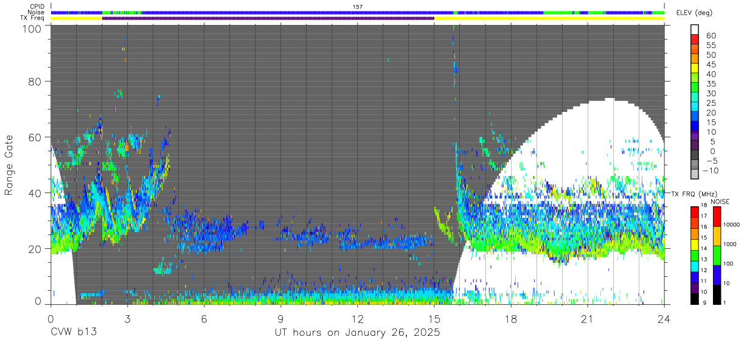Click the CPID value 157

pyautogui.click(x=358, y=6)
